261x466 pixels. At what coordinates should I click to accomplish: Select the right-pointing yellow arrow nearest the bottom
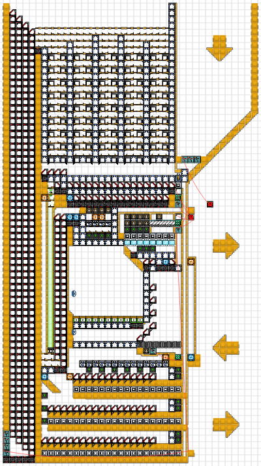coord(226,424)
